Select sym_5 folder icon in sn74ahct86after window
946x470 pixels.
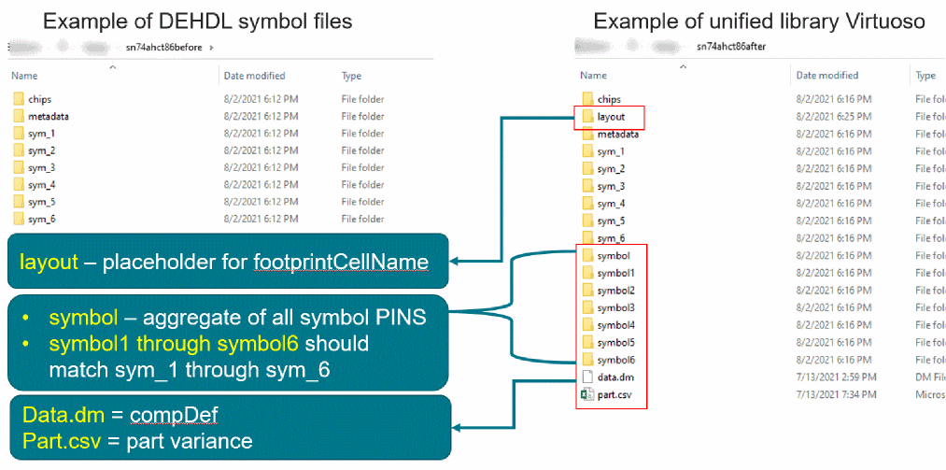[587, 221]
